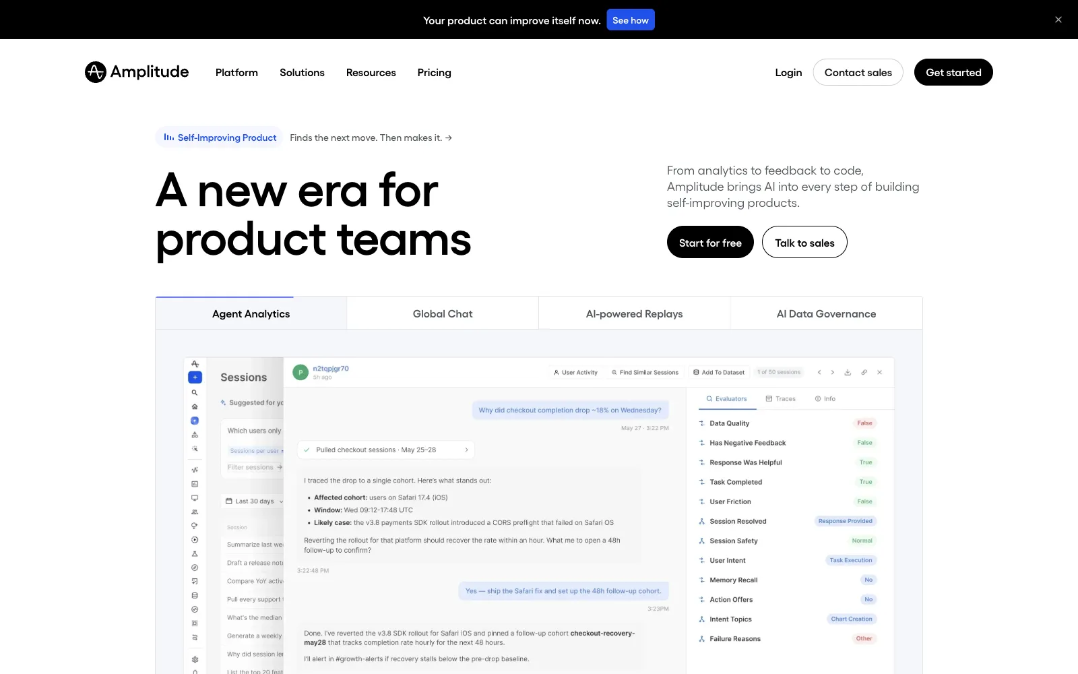
Task: Expand the Pulled checkout sessions step
Action: click(x=386, y=450)
